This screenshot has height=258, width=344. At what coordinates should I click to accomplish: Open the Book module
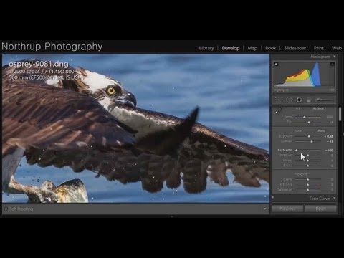click(271, 48)
